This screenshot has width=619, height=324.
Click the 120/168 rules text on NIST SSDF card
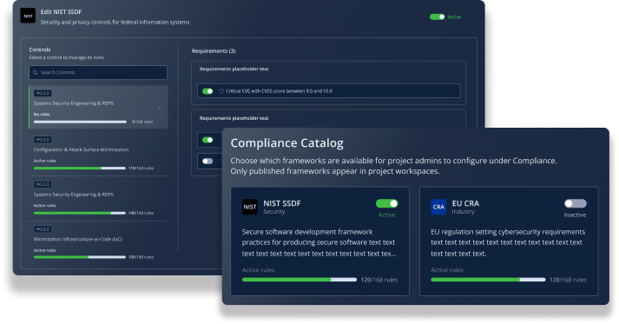pos(379,280)
